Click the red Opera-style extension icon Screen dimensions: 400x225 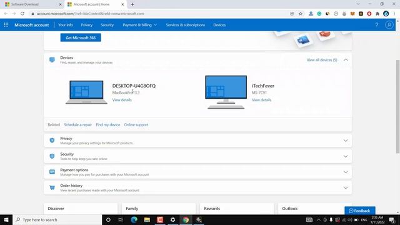tap(369, 14)
